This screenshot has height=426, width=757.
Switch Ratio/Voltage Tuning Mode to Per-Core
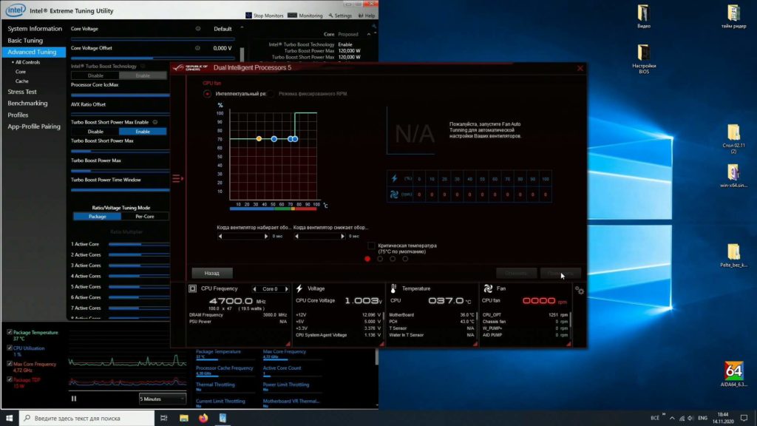[x=144, y=217]
